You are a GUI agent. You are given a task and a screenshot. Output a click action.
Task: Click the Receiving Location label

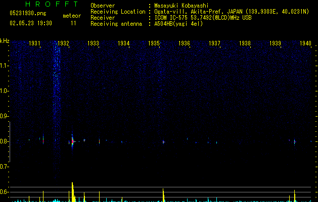click(x=118, y=12)
